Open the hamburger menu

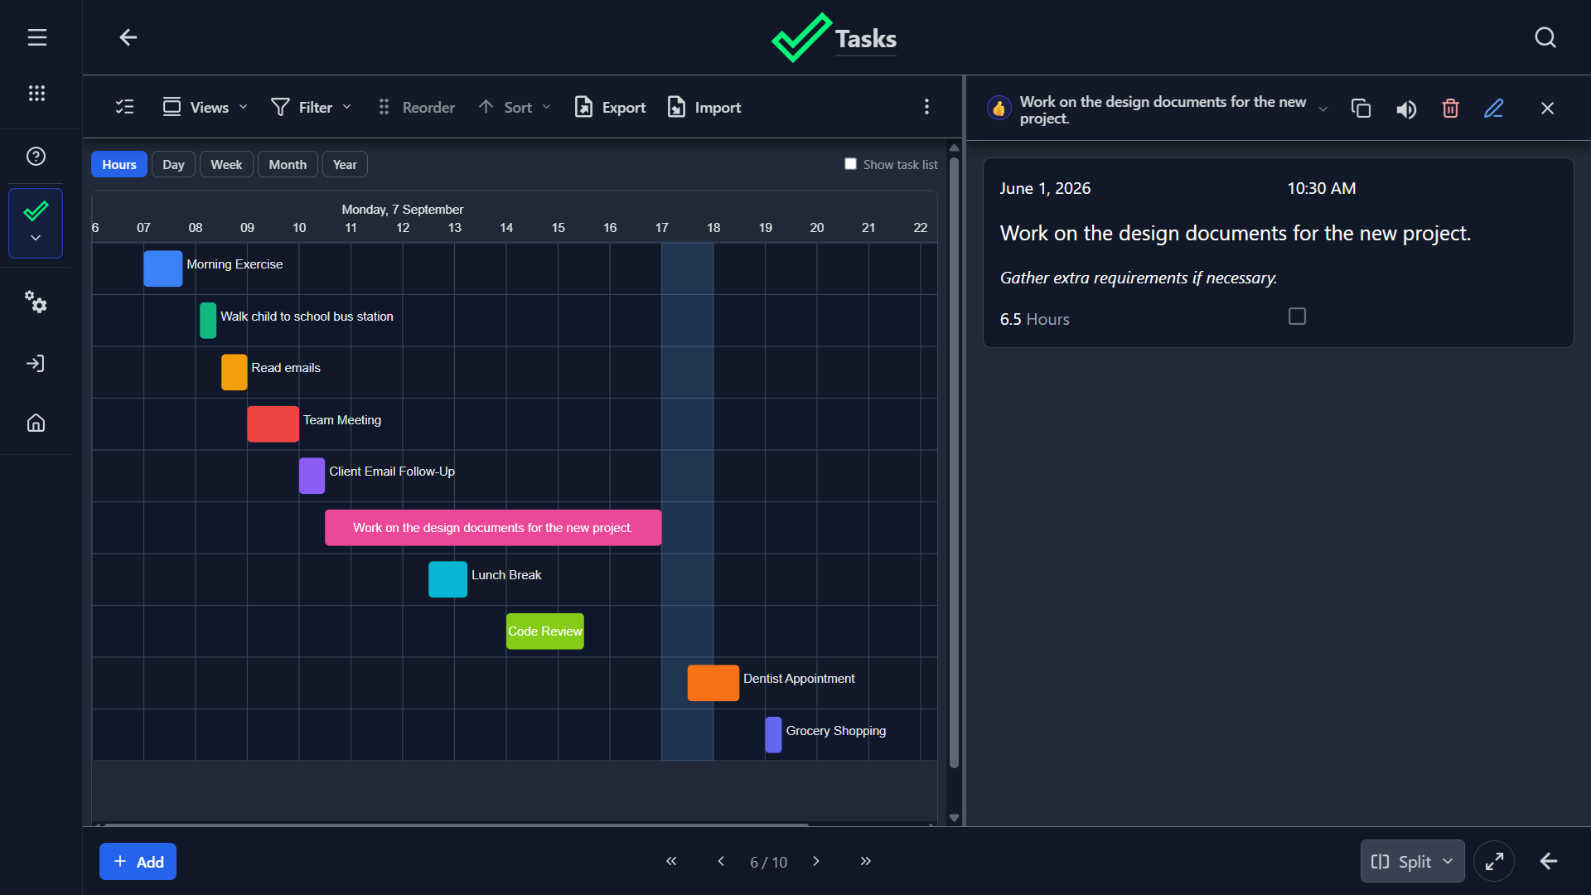(x=36, y=37)
